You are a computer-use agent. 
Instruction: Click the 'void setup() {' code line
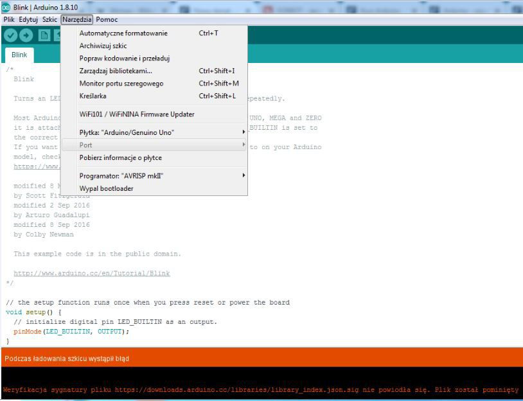(x=33, y=312)
